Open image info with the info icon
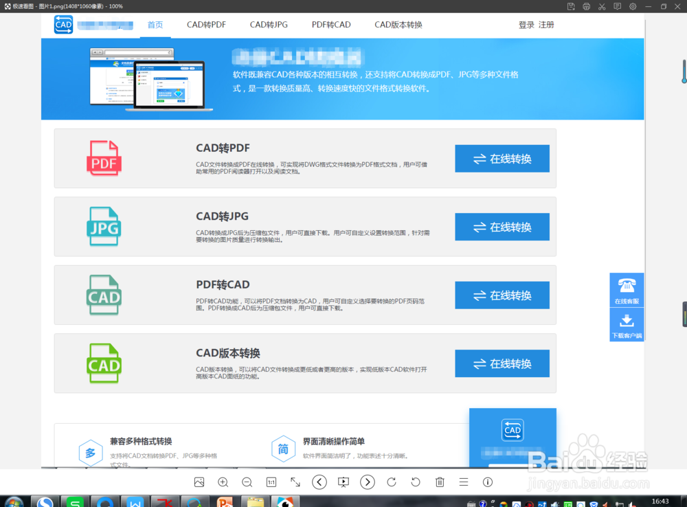This screenshot has width=687, height=507. [487, 482]
